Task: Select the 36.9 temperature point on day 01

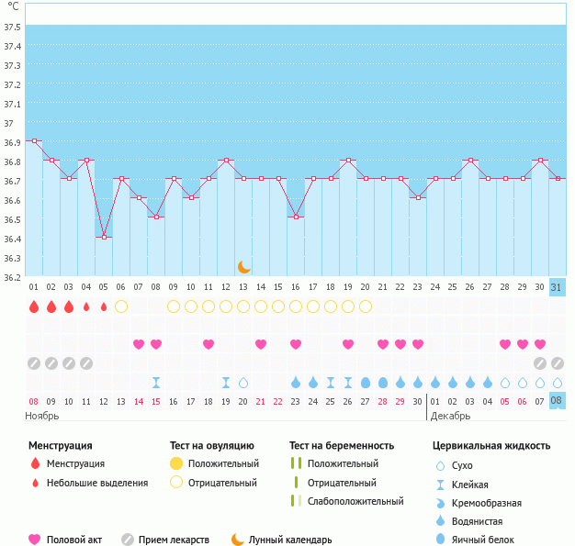Action: (x=34, y=141)
